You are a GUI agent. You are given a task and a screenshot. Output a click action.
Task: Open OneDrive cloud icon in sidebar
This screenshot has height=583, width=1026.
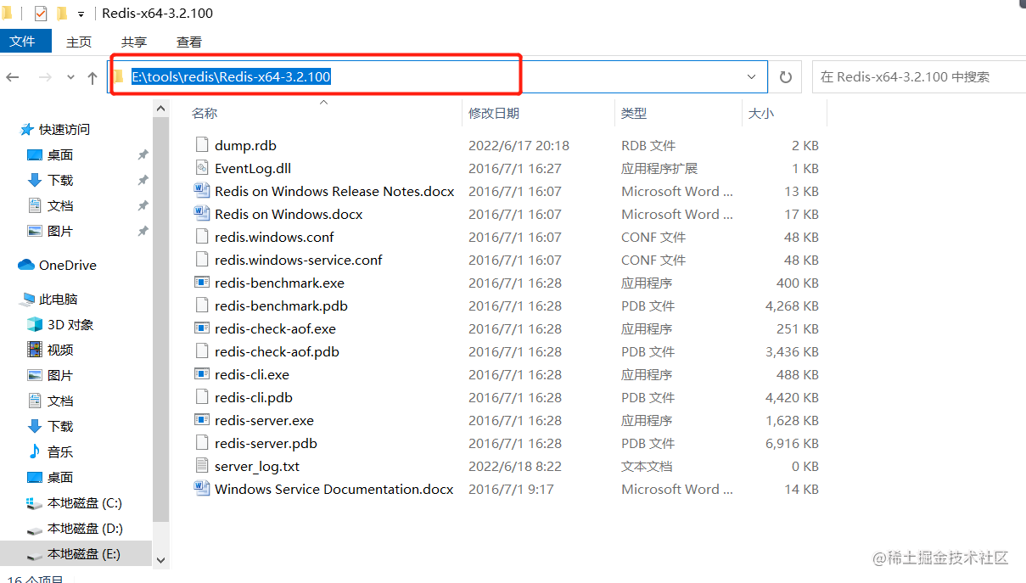click(26, 265)
